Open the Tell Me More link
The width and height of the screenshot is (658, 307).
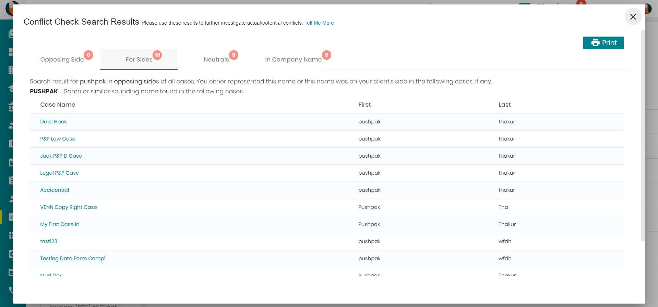coord(319,23)
